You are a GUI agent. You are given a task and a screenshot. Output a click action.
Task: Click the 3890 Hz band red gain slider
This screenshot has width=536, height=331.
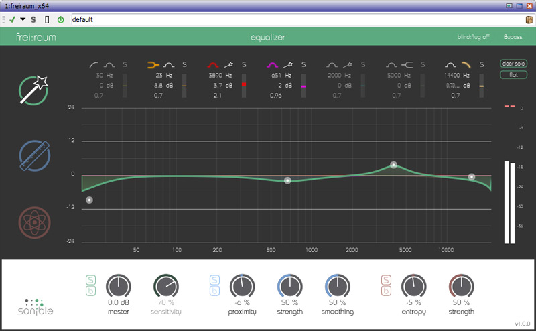click(244, 86)
